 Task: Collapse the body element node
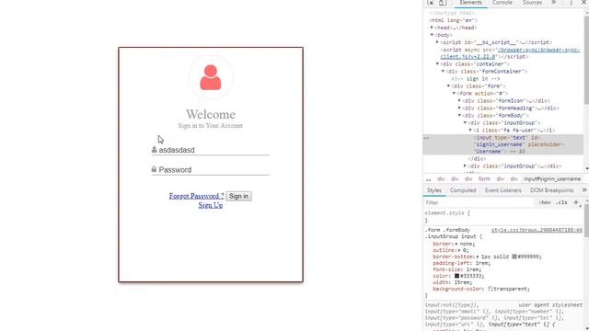pyautogui.click(x=432, y=35)
